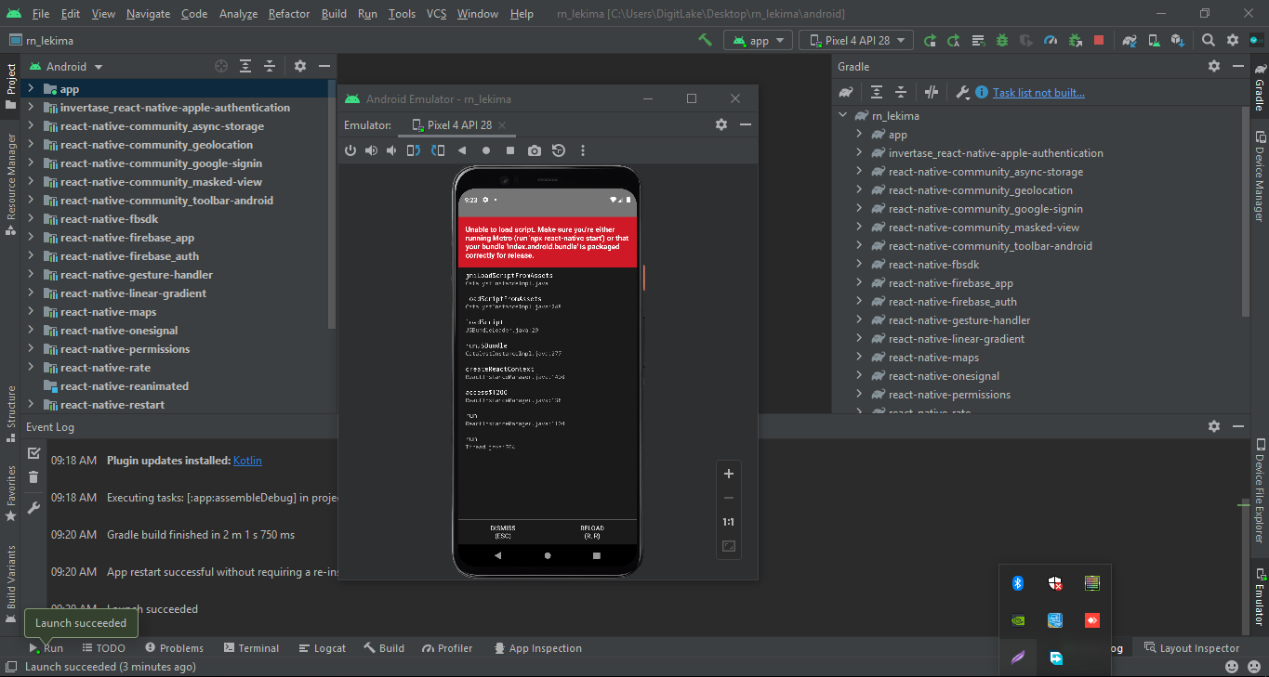The width and height of the screenshot is (1269, 677).
Task: Open the emulator extended controls three-dot menu
Action: (583, 150)
